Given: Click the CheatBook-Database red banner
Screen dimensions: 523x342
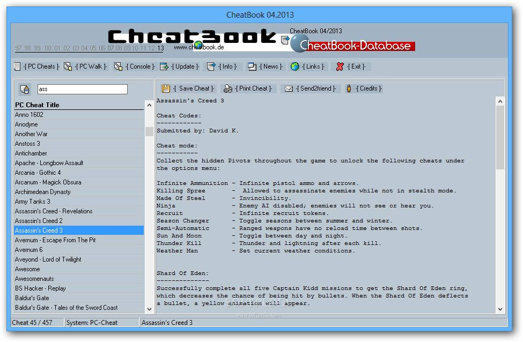Looking at the screenshot, I should [x=356, y=46].
